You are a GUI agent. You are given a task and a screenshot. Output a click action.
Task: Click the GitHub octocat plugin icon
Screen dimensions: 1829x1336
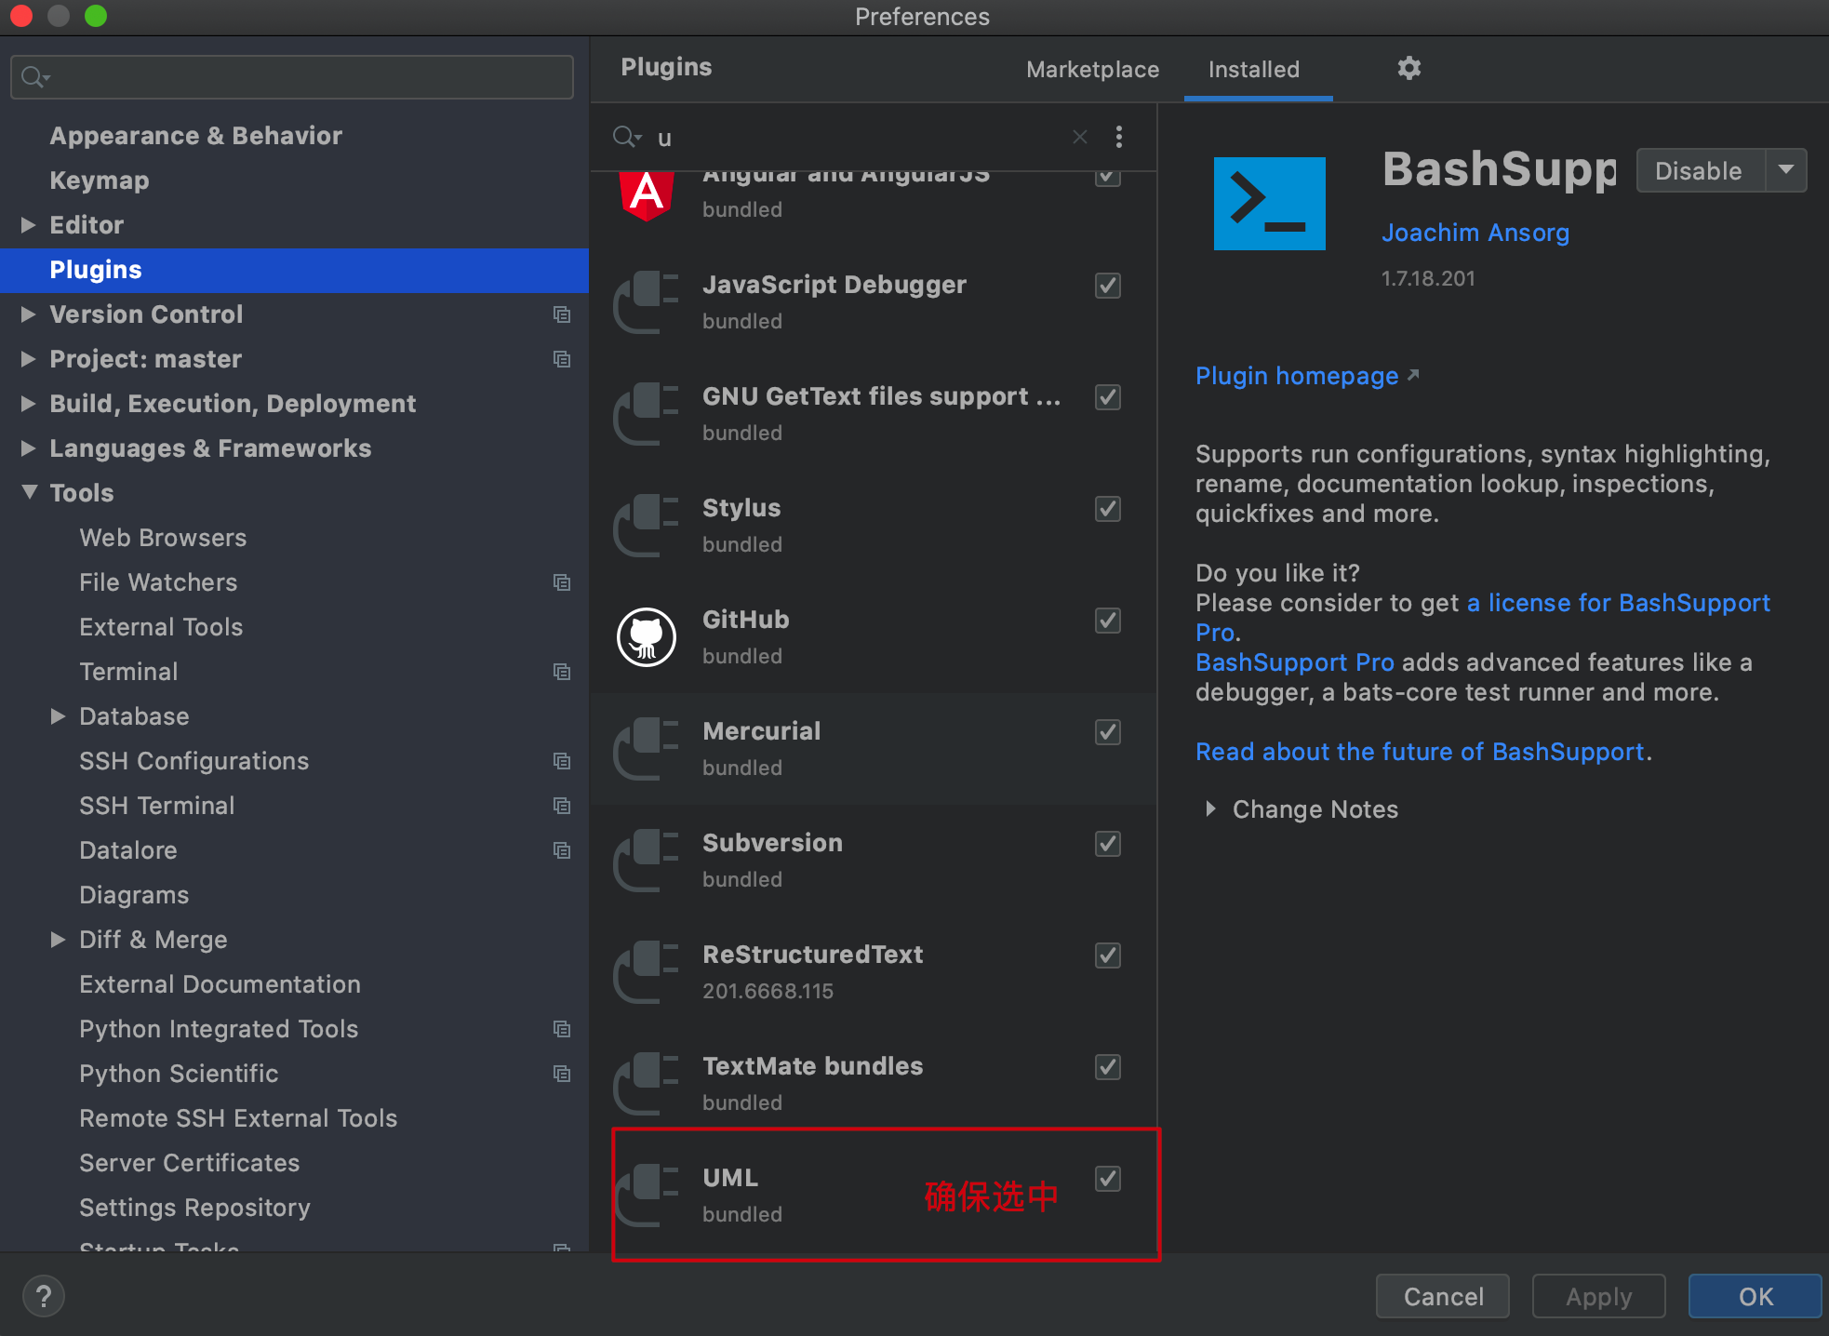coord(647,637)
